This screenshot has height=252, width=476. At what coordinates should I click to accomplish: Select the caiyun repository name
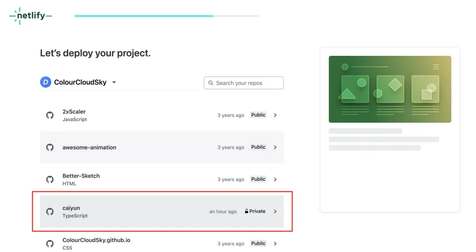(x=71, y=208)
